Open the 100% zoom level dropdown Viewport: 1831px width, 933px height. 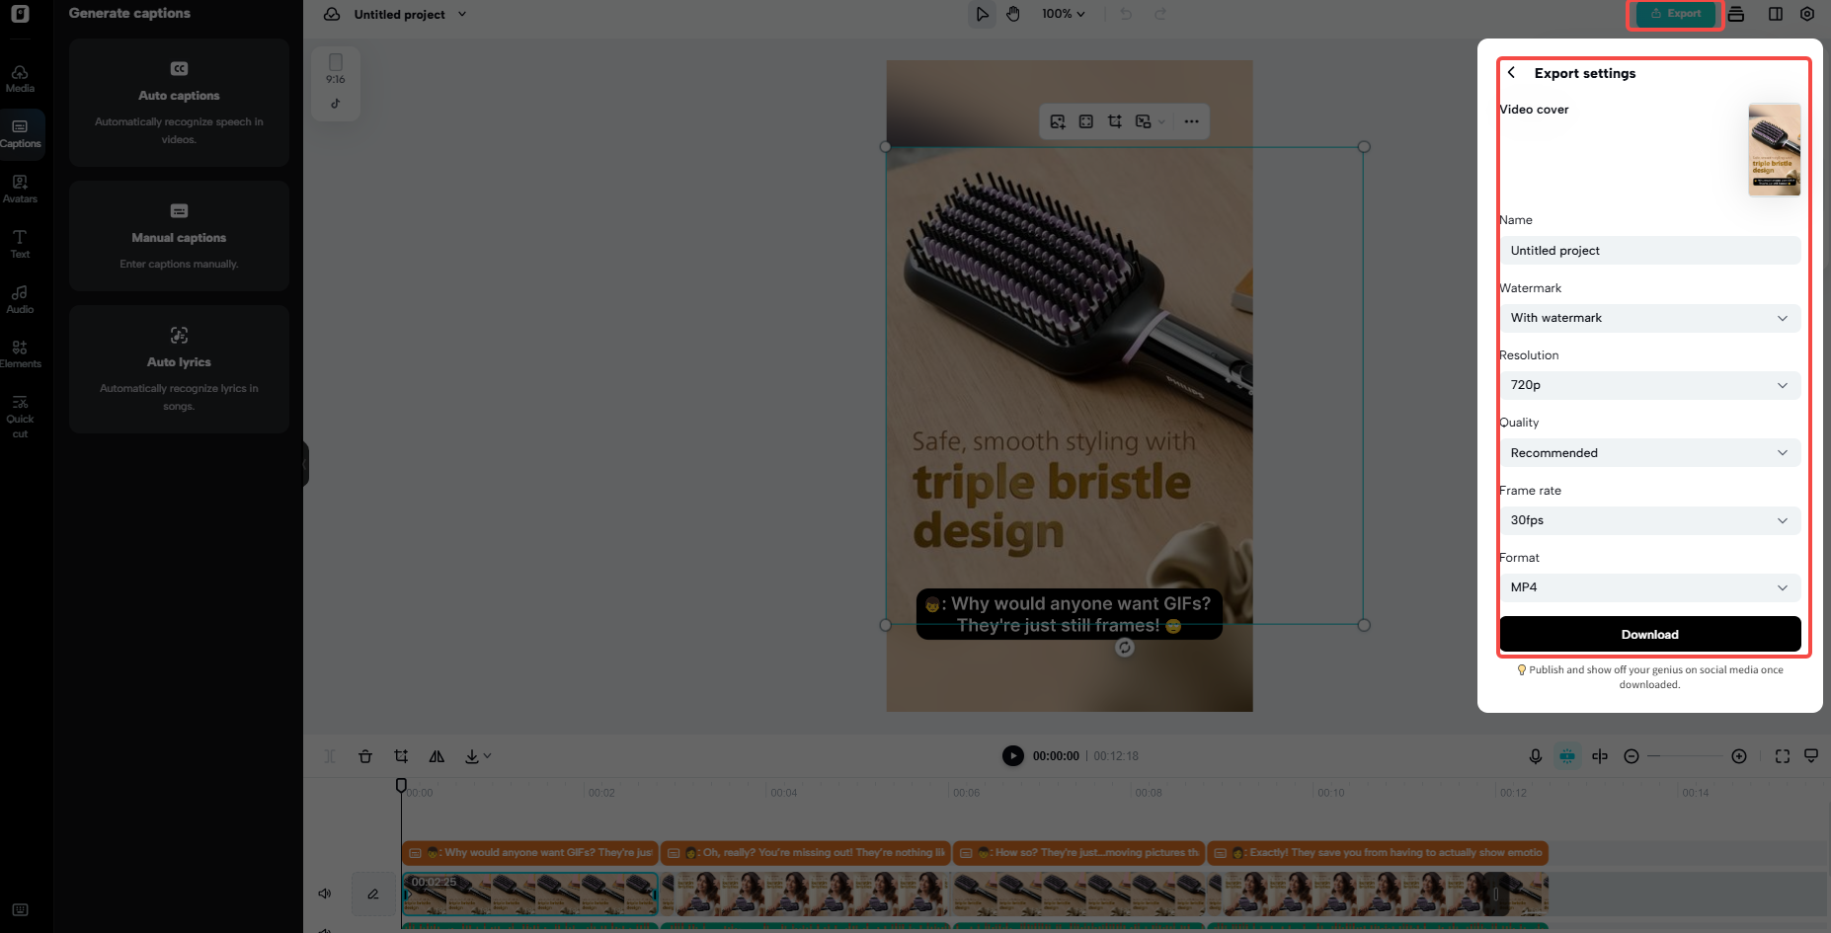click(x=1064, y=14)
